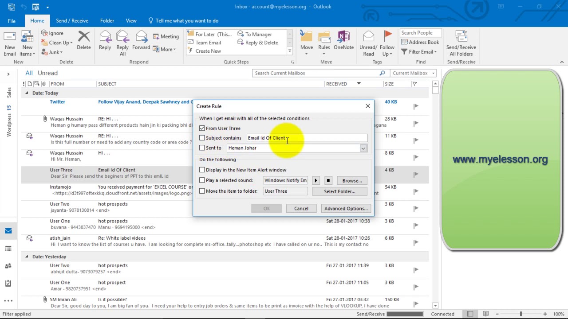Check Move the item to folder
The width and height of the screenshot is (568, 319).
click(202, 191)
